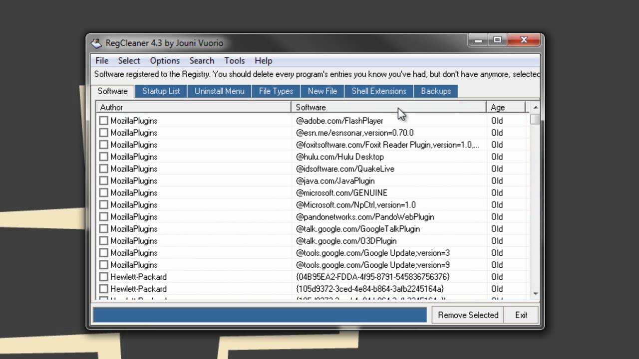Check the @adobe.com/FlashPlayer entry checkbox
Viewport: 639px width, 359px height.
(x=103, y=121)
